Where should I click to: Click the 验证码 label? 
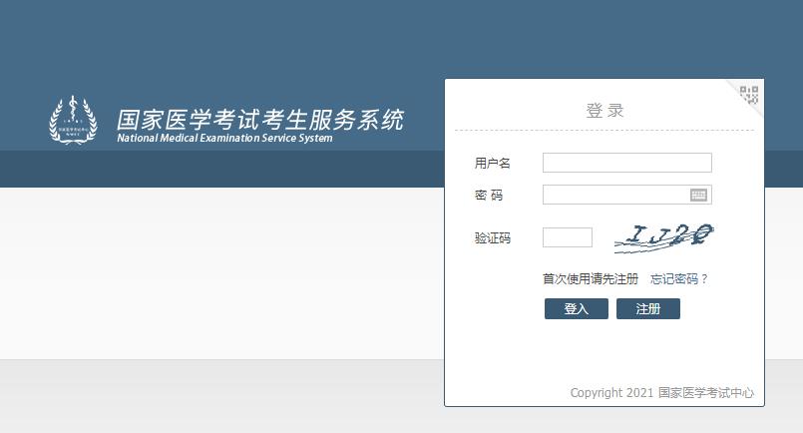pos(492,238)
